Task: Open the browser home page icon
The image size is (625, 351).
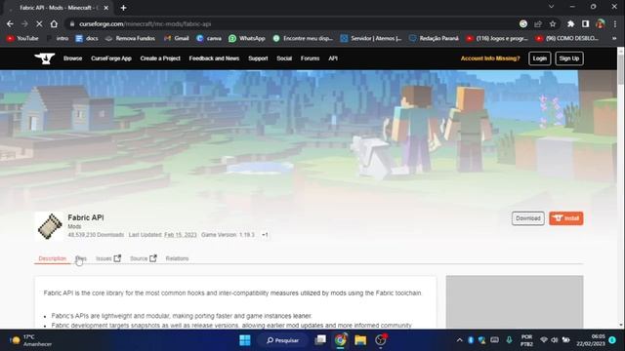Action: click(54, 23)
